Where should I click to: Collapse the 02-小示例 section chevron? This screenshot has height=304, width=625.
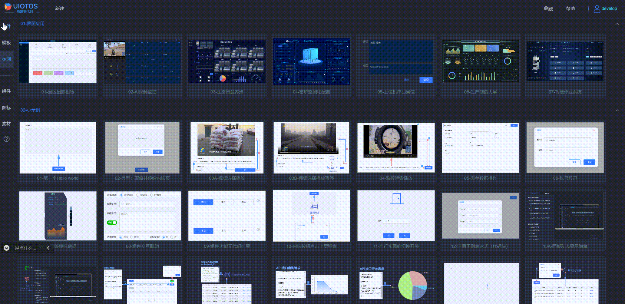(617, 110)
